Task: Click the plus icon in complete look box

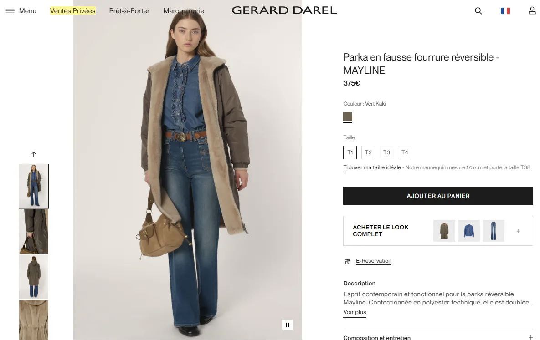Action: click(518, 231)
